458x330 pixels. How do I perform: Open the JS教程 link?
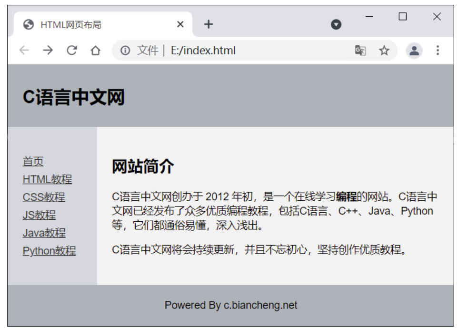tap(39, 215)
